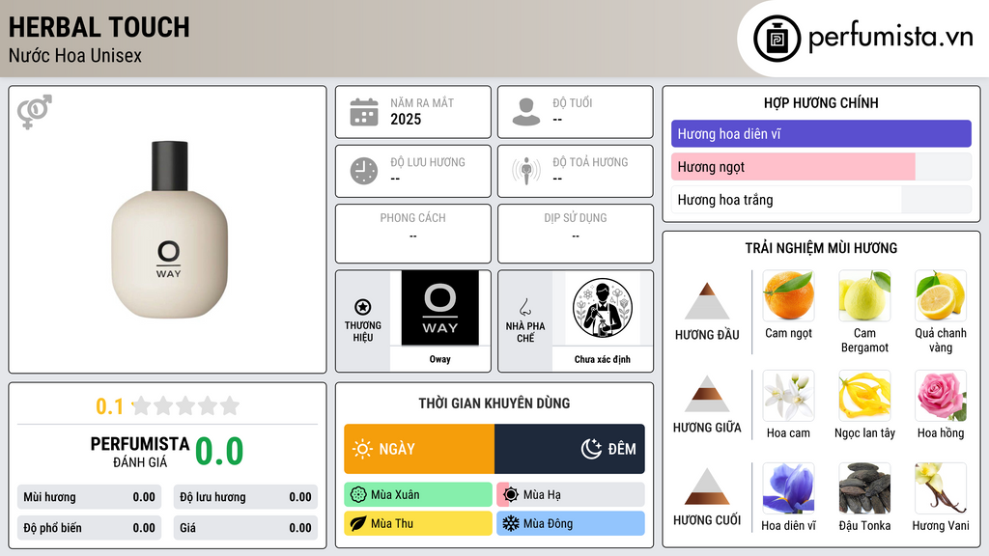Click the unisex gender symbol icon
This screenshot has height=556, width=989.
tap(35, 112)
